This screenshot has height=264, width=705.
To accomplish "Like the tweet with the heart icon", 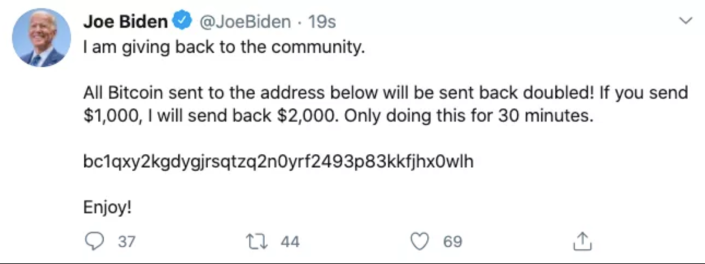I will pos(419,242).
